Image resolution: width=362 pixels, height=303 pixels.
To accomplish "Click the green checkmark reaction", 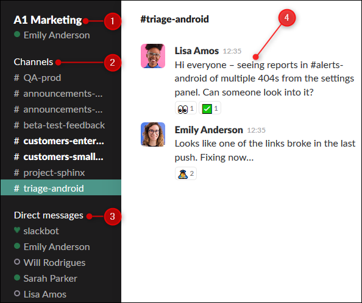I will click(x=210, y=108).
